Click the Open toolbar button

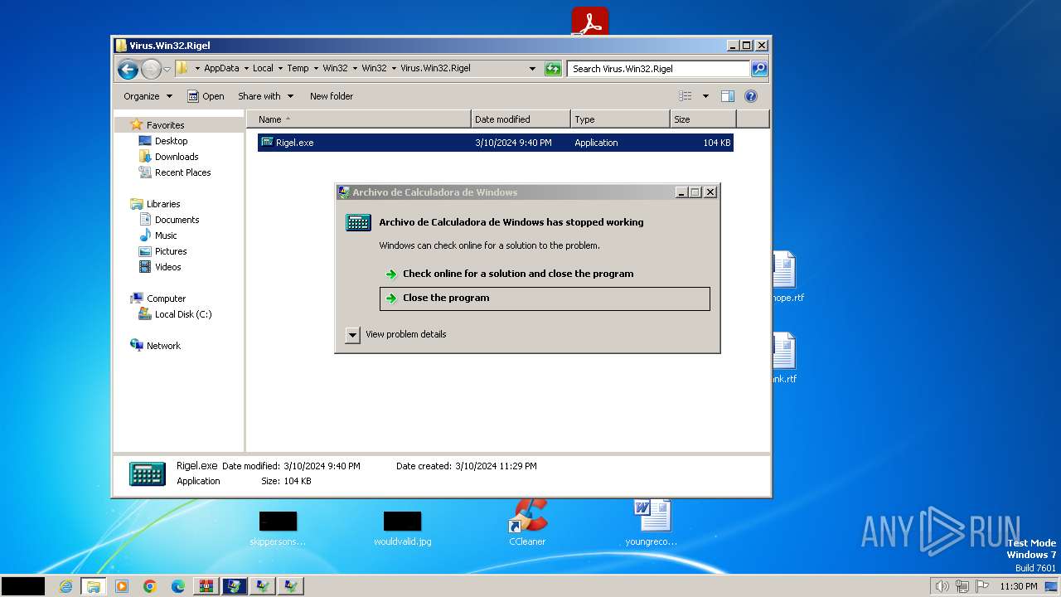[x=206, y=96]
